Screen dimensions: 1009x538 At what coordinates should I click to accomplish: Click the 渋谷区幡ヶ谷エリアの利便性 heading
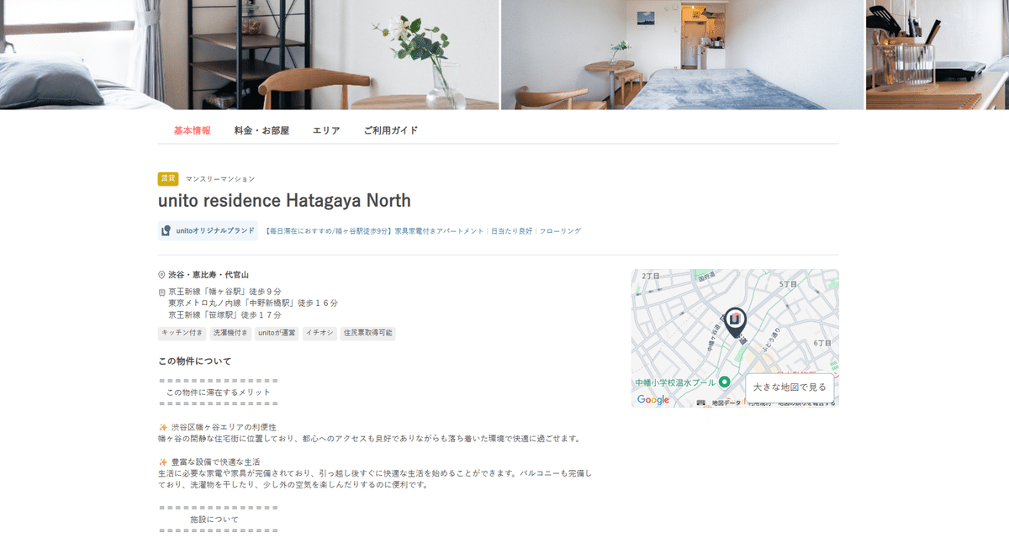tap(224, 427)
